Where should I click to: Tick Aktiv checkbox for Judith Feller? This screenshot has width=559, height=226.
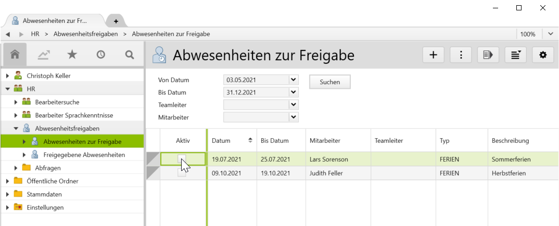[182, 173]
